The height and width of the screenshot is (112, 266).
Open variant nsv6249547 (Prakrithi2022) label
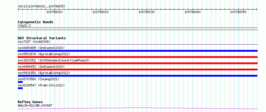coord(41,85)
